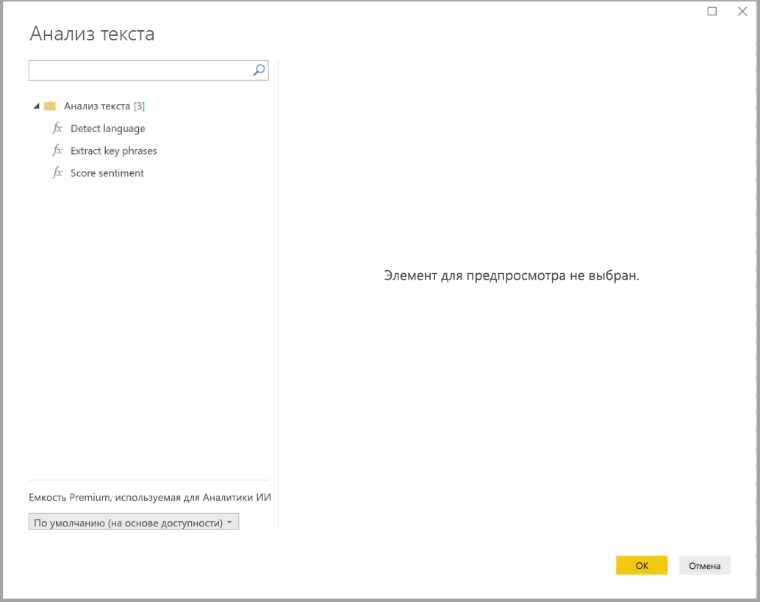Image resolution: width=760 pixels, height=602 pixels.
Task: Open the Premium capacity dropdown
Action: coord(134,522)
